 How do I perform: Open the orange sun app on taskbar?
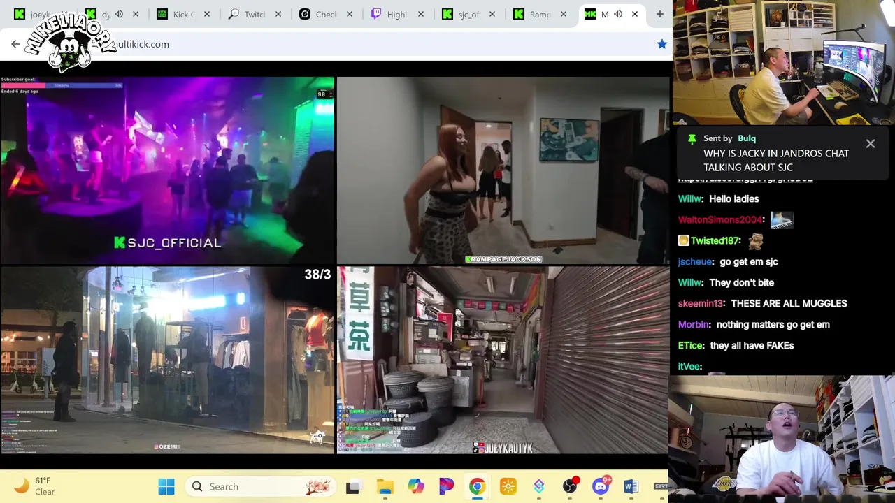[x=508, y=486]
